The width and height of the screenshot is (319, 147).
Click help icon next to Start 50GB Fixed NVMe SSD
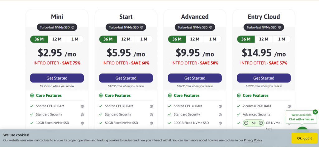[151, 123]
